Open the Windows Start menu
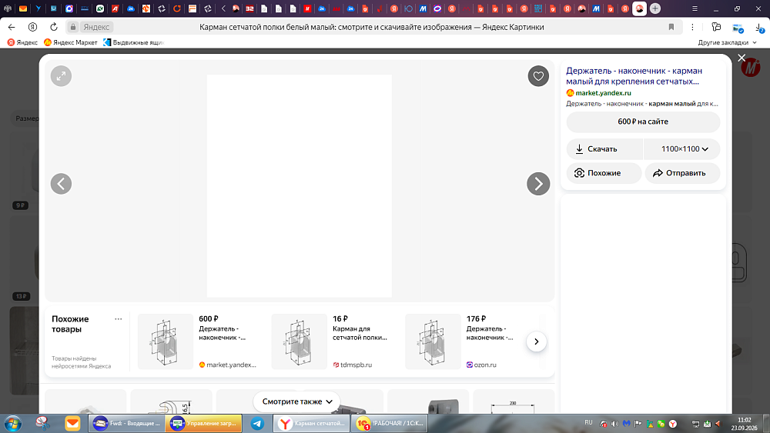The height and width of the screenshot is (433, 770). [12, 424]
